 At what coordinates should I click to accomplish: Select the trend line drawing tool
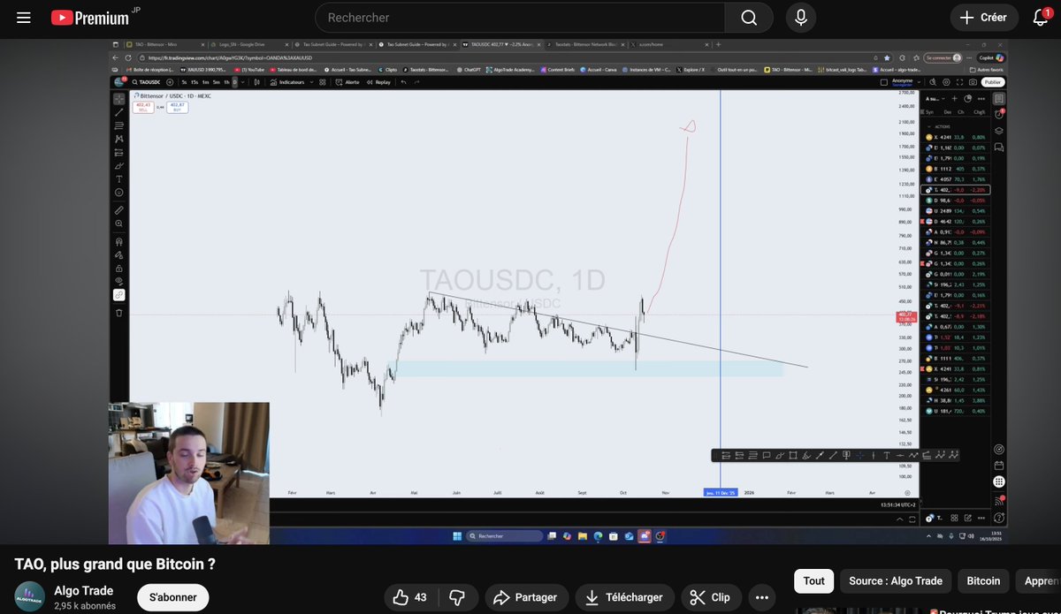pos(118,112)
